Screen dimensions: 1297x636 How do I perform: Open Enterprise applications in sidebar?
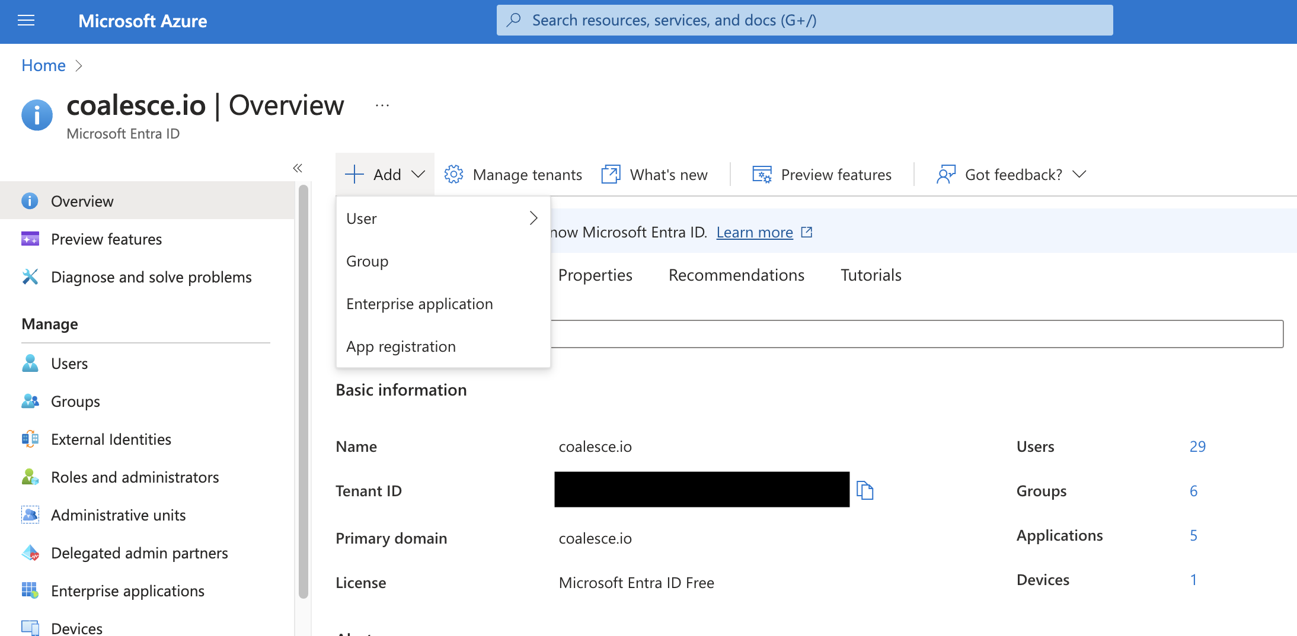pos(147,590)
